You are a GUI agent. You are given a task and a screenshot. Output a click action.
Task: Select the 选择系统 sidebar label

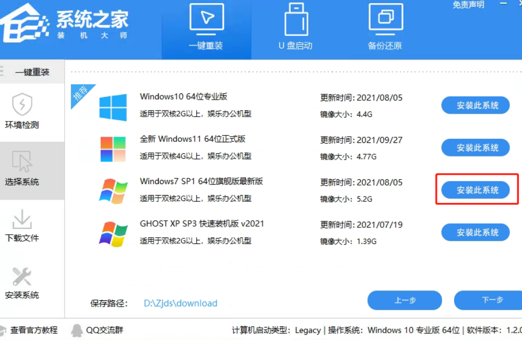[x=22, y=181]
